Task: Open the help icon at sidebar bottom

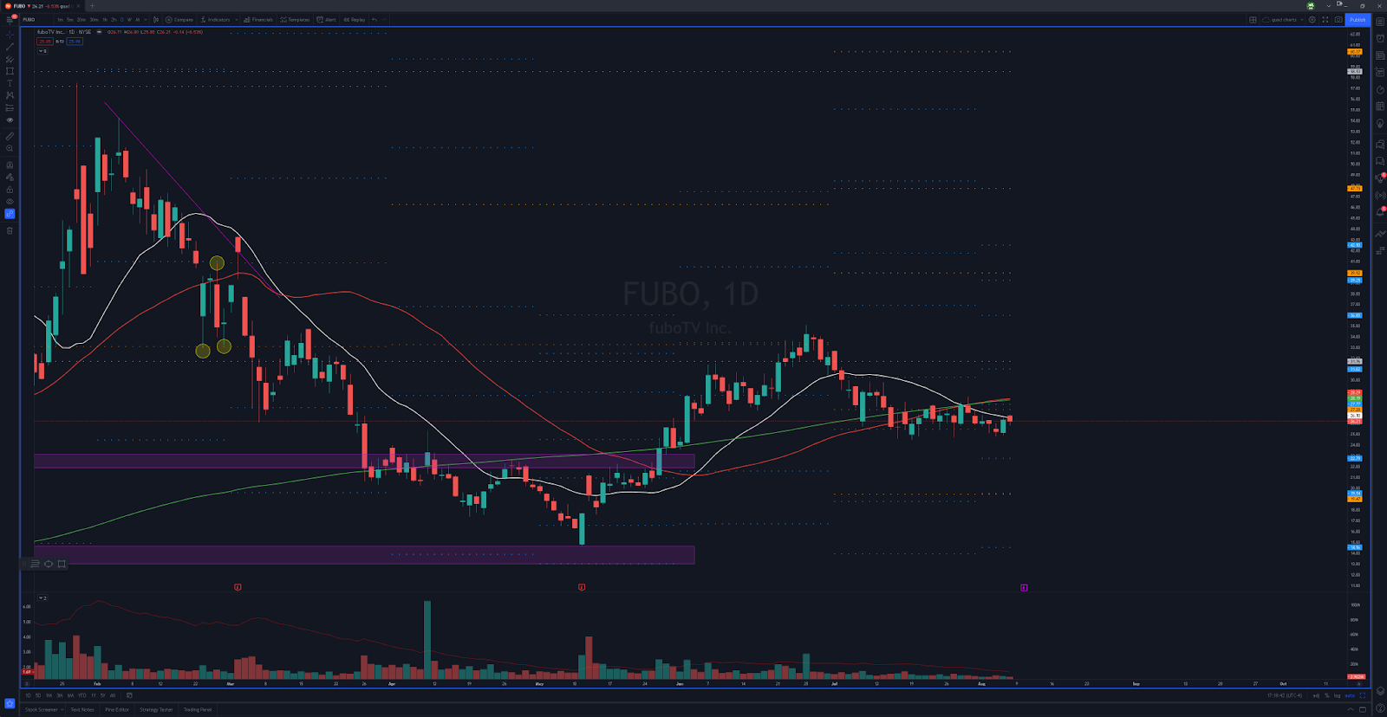Action: pyautogui.click(x=1380, y=707)
